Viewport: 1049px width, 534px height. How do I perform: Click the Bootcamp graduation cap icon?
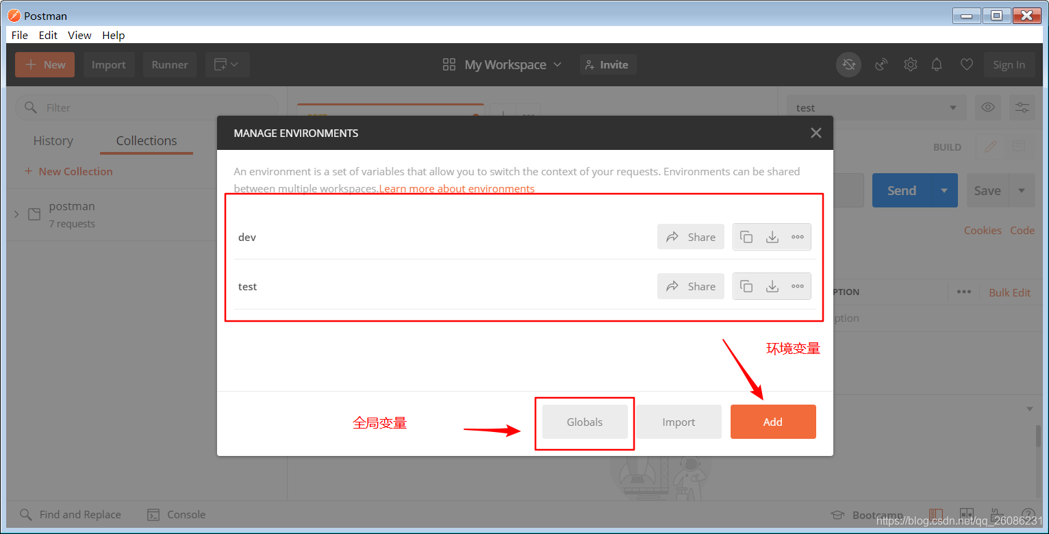coord(837,515)
